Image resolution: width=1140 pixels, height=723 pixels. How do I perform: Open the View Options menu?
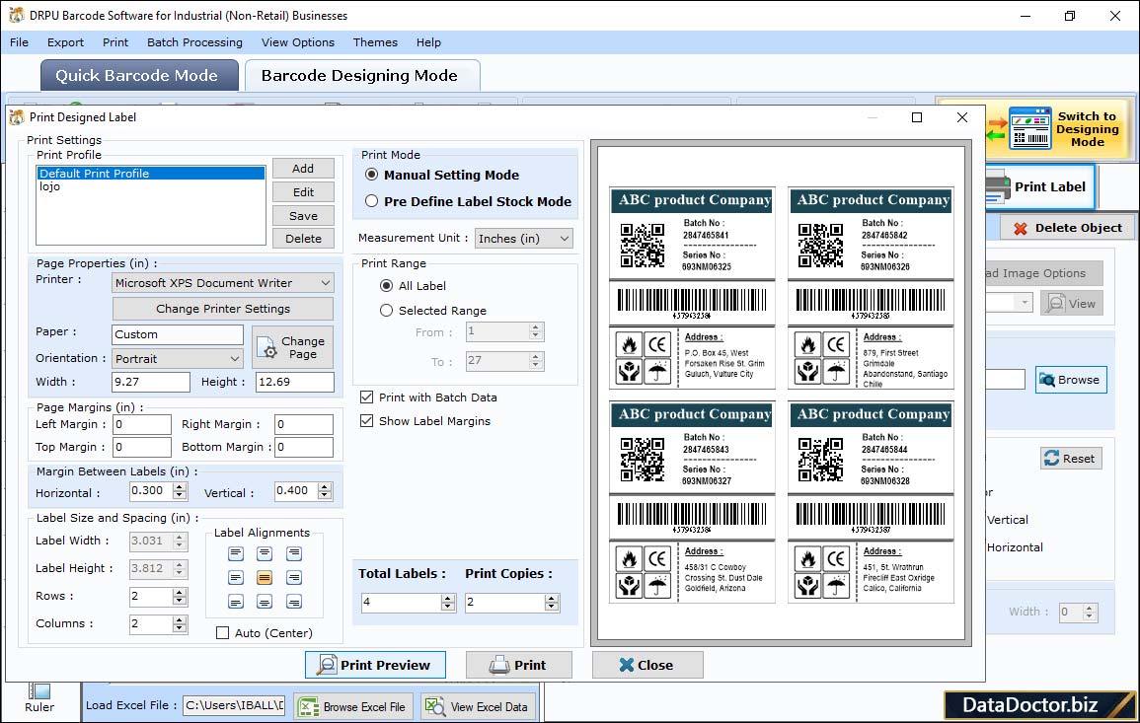[298, 42]
